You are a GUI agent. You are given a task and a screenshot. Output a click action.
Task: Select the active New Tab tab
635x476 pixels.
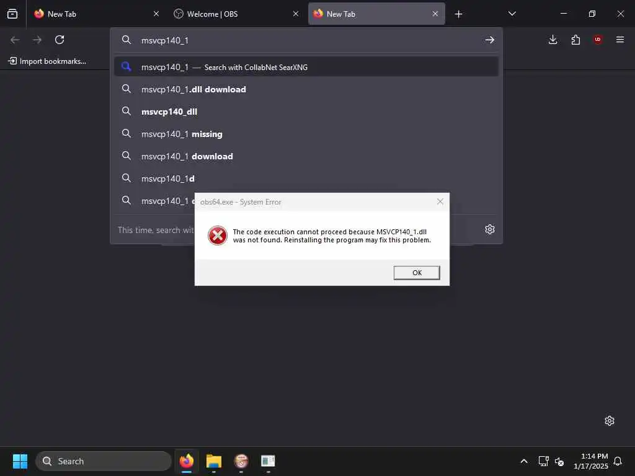pos(376,14)
